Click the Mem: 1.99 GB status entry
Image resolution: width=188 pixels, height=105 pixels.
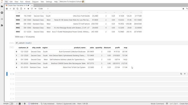click(x=83, y=104)
